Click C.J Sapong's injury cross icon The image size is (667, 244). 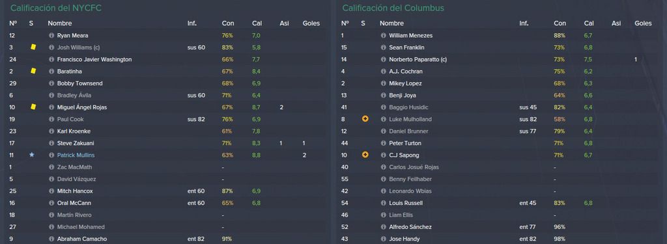[365, 155]
